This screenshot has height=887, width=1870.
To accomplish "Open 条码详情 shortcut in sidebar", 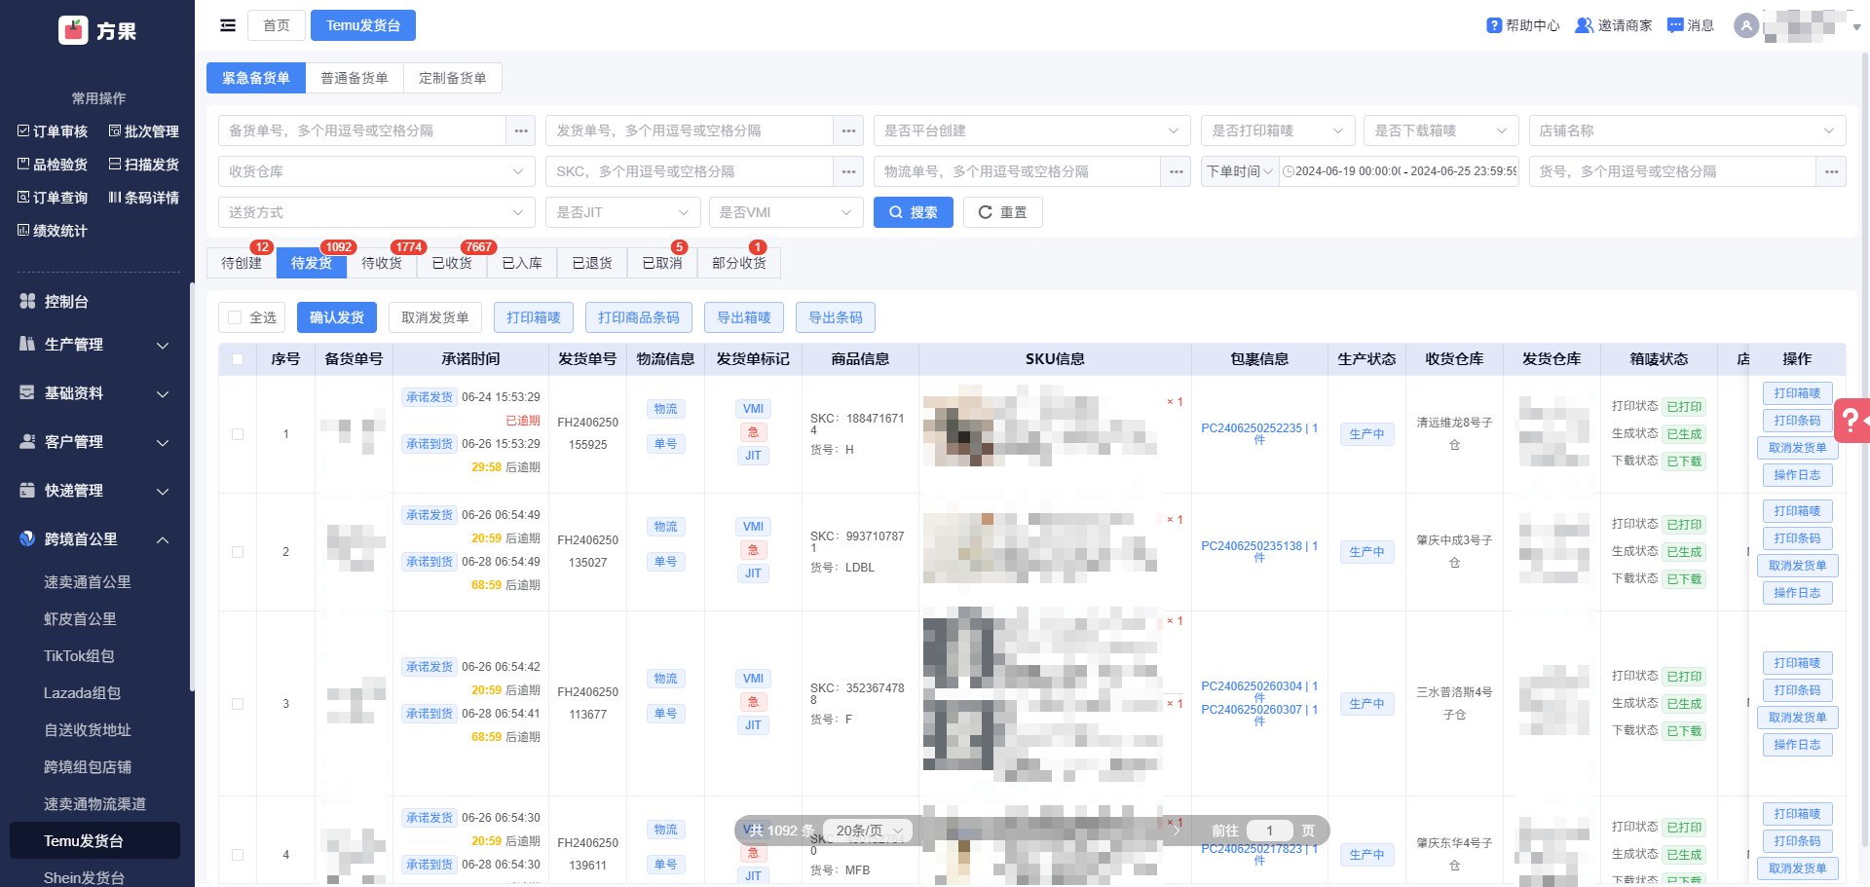I will (x=144, y=198).
